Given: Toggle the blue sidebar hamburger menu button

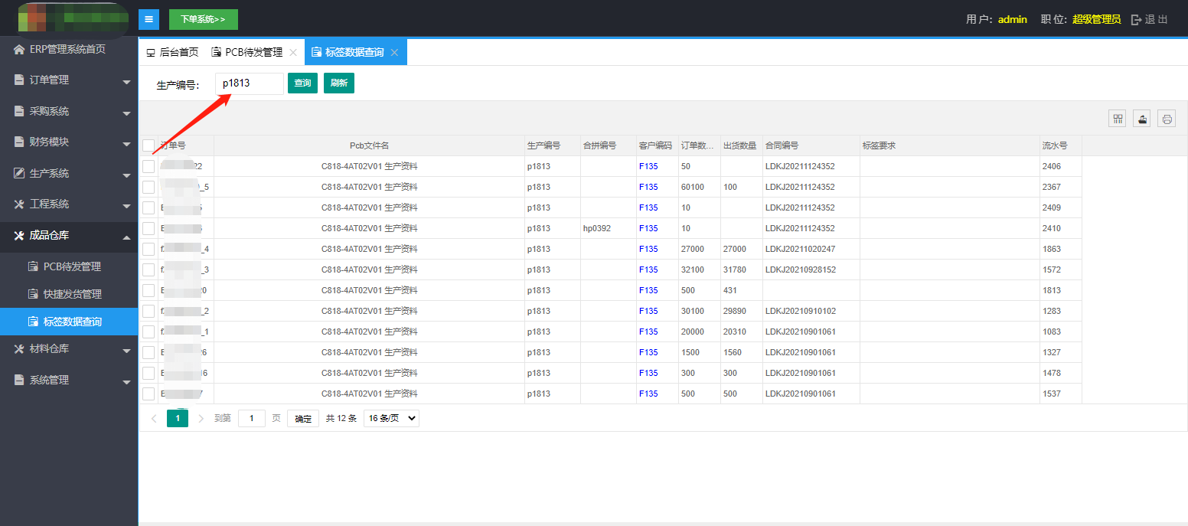Looking at the screenshot, I should (148, 19).
